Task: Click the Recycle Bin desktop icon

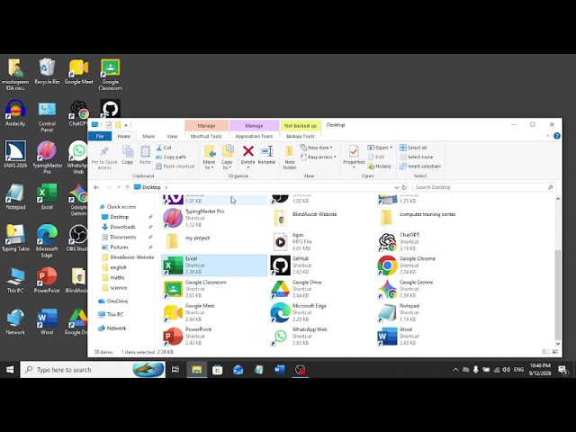Action: pos(47,71)
